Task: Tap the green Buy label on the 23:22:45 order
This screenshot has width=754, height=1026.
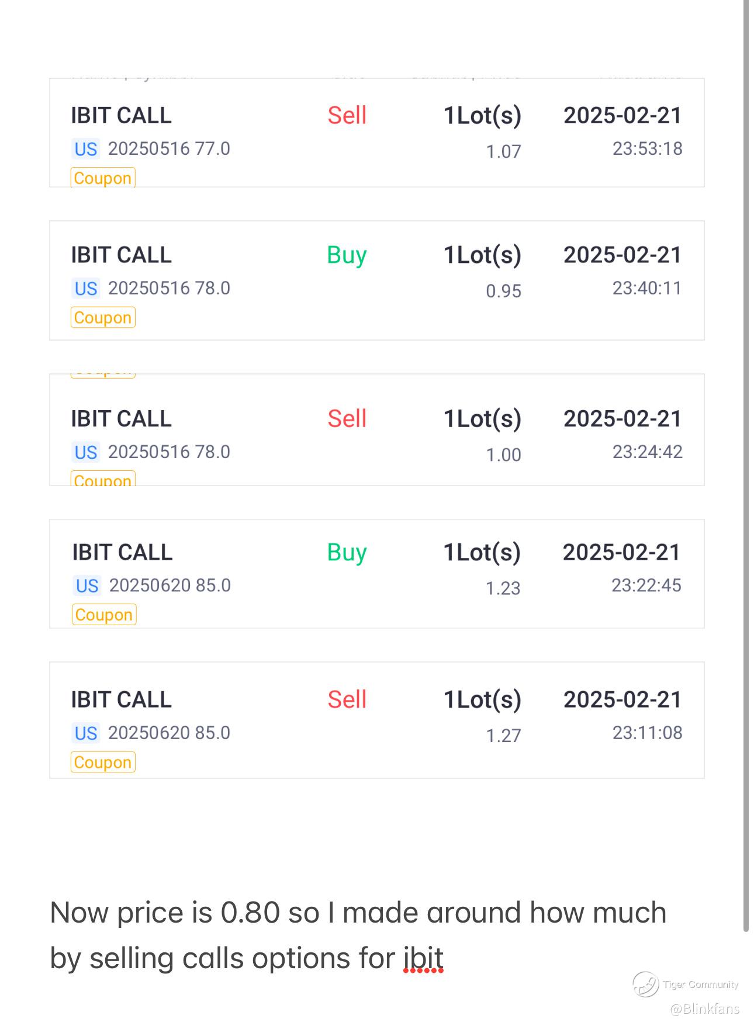Action: (x=347, y=553)
